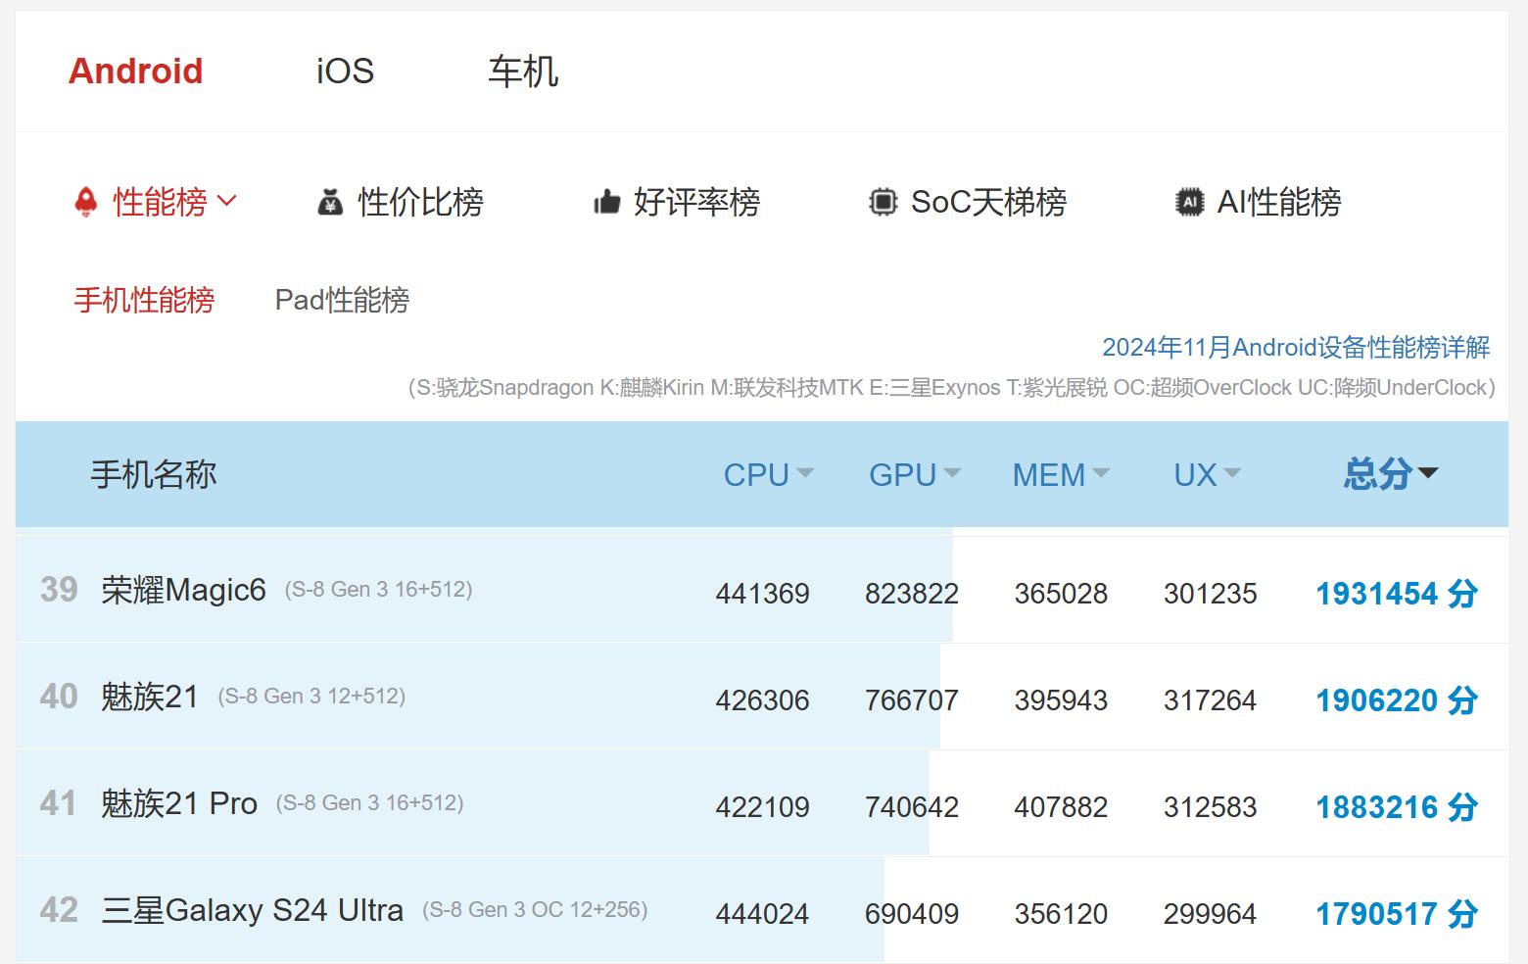This screenshot has height=964, width=1528.
Task: Click UX score 299964
Action: coord(1211,914)
